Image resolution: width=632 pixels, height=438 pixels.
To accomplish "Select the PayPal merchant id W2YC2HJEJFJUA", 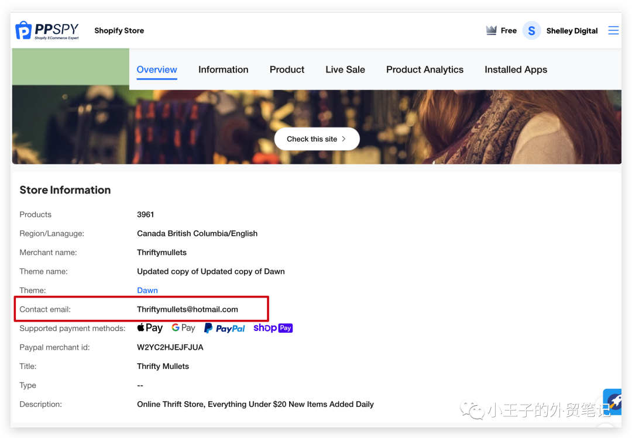I will pos(170,347).
